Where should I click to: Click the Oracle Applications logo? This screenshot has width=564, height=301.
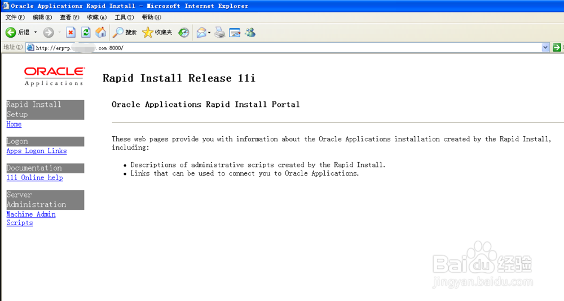(x=54, y=76)
